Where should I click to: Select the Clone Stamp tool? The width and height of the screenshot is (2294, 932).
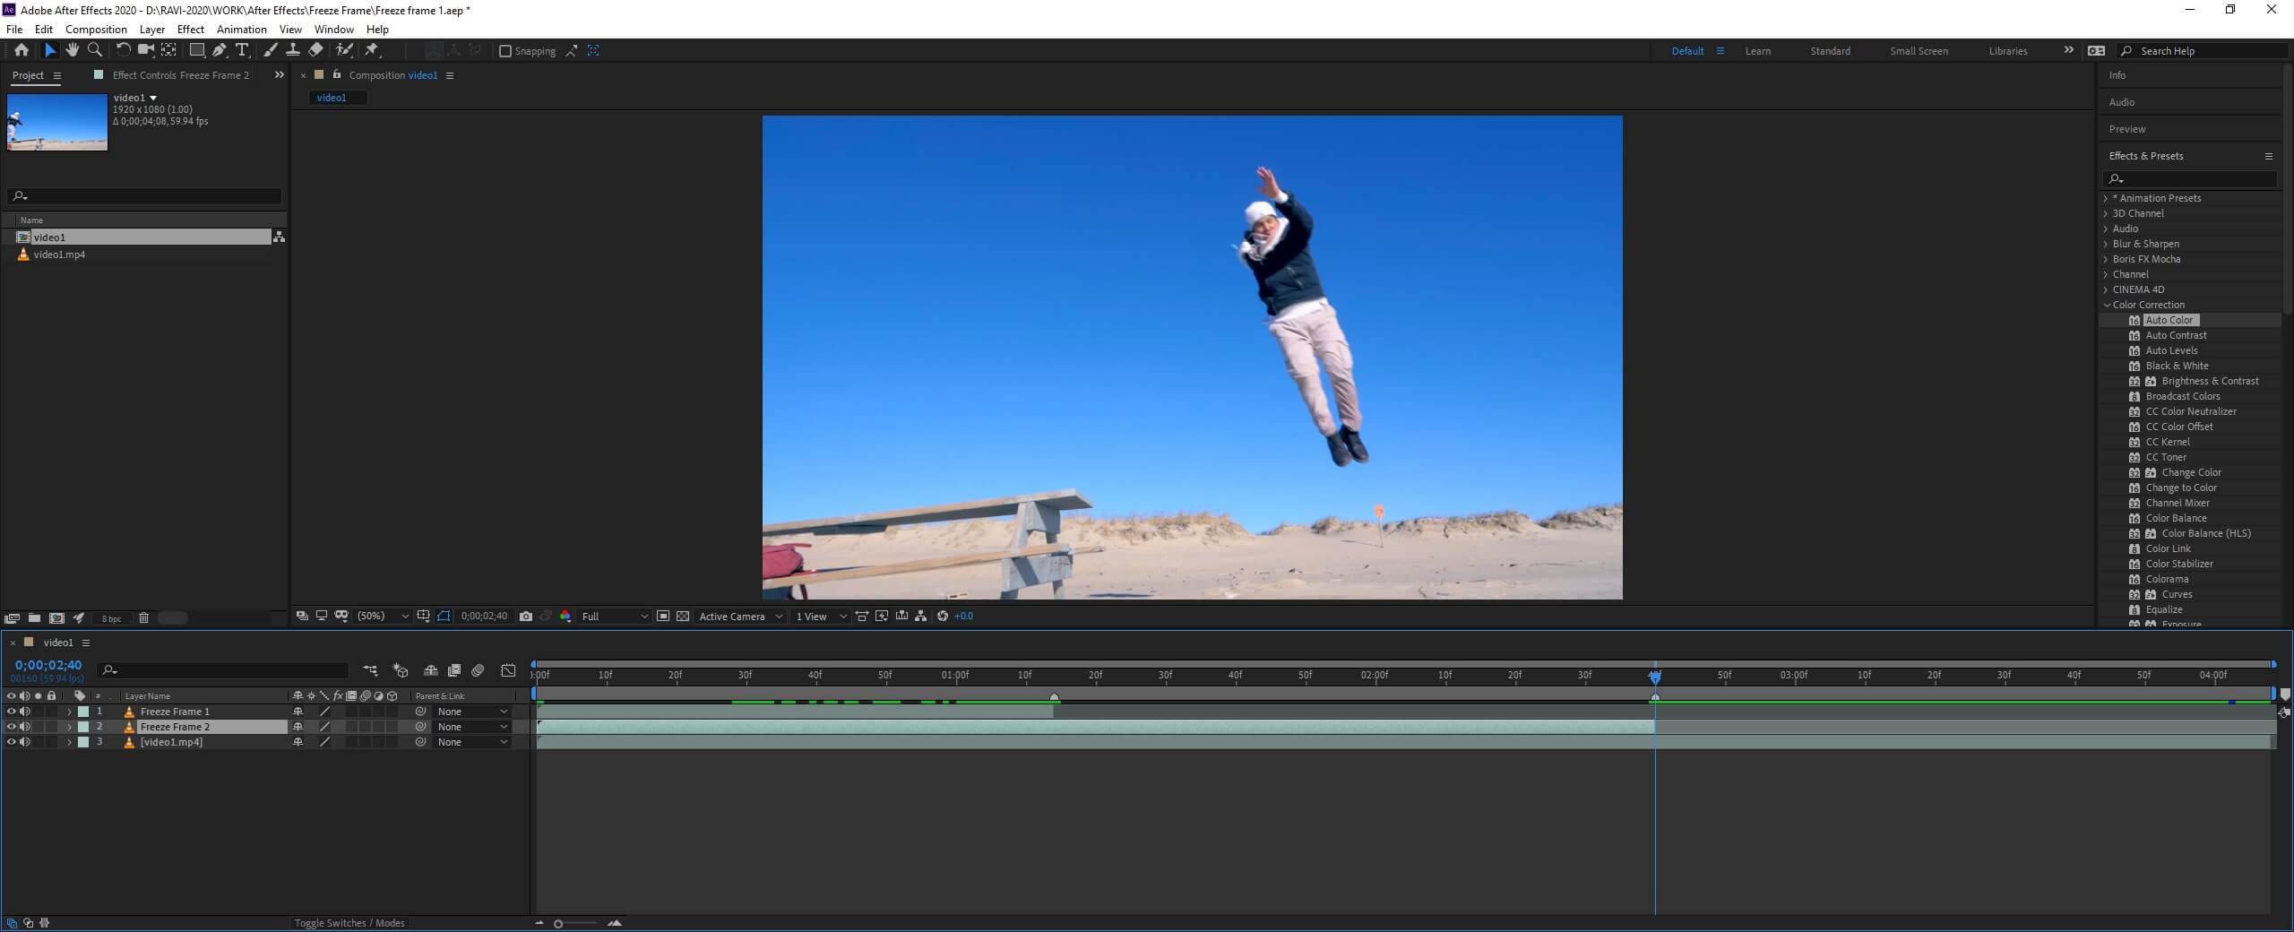tap(293, 50)
